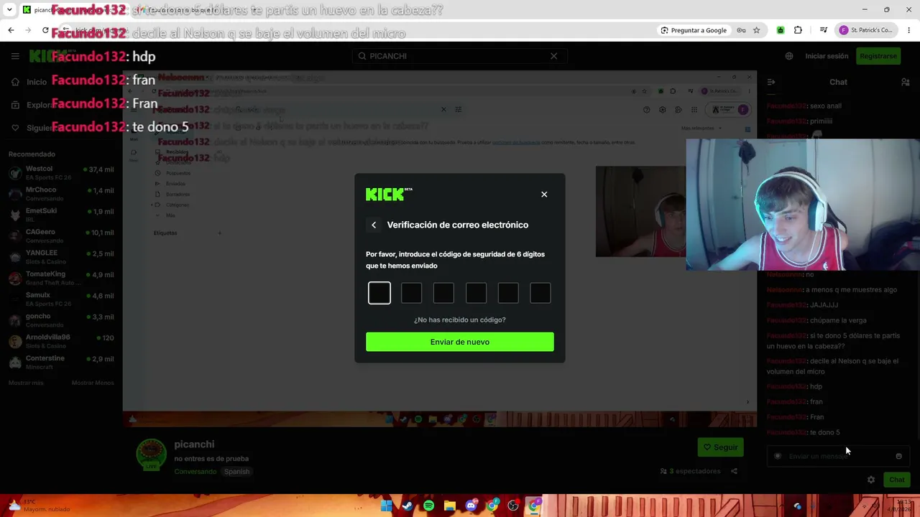Open the green pinned browser extension
Screen dimensions: 920x517
pyautogui.click(x=781, y=30)
